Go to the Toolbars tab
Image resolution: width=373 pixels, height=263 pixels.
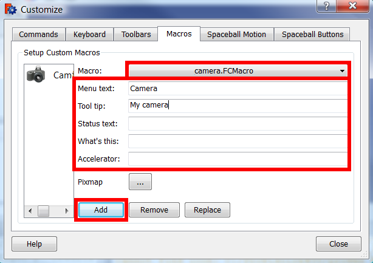click(x=136, y=34)
